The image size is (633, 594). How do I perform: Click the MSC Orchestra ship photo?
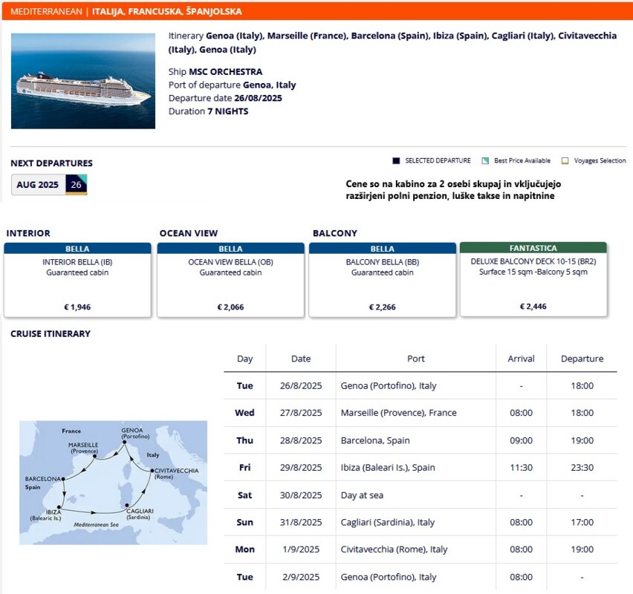point(83,81)
